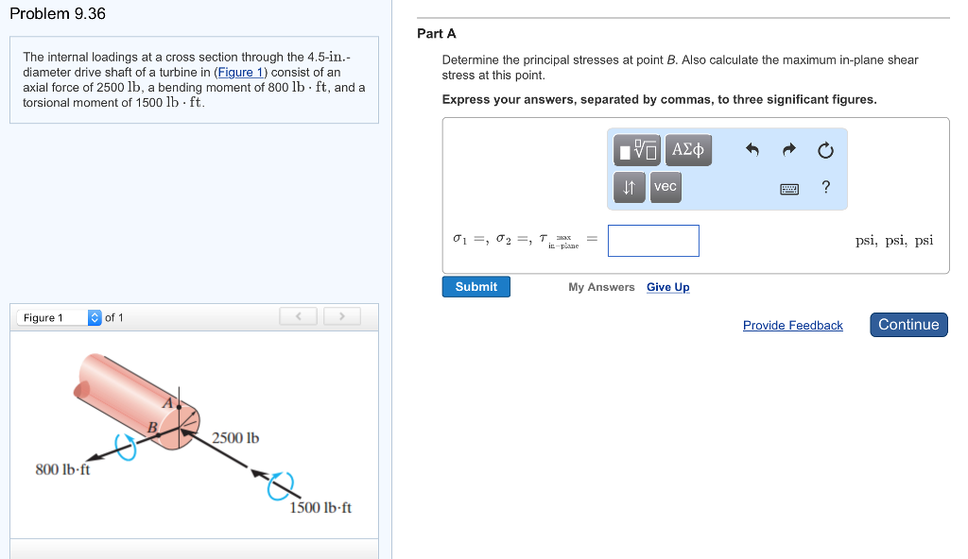Open the Provide Feedback link
This screenshot has width=968, height=559.
792,325
